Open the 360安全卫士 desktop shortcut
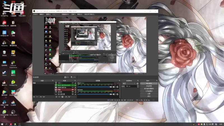224x126 pixels. [x=13, y=83]
